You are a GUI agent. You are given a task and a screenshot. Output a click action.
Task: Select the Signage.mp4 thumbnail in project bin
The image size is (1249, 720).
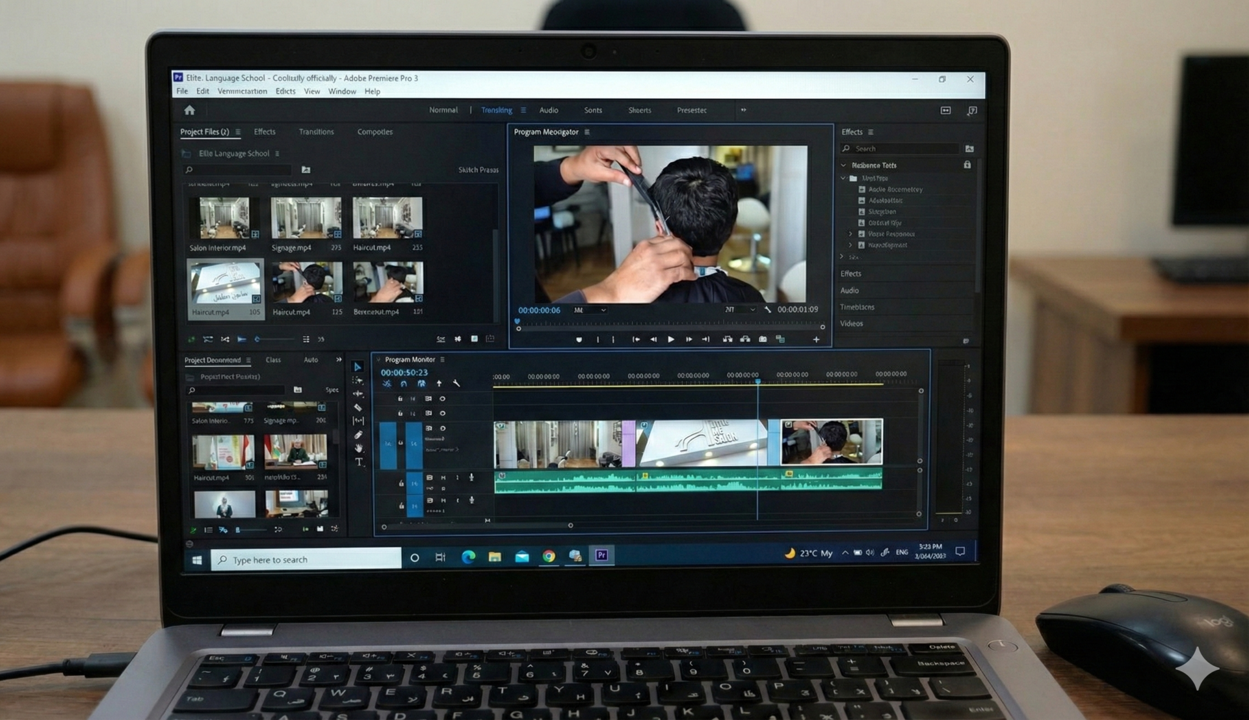306,218
